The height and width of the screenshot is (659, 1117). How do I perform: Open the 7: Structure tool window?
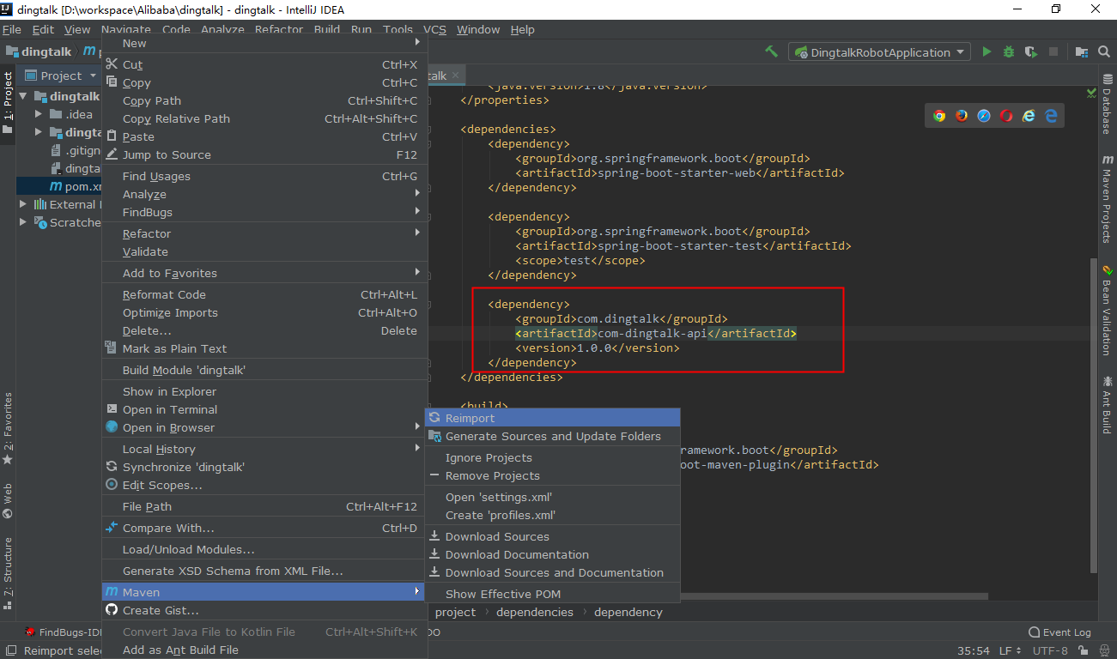pos(8,572)
